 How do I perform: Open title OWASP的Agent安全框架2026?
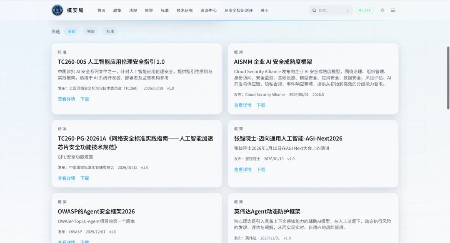(x=96, y=211)
